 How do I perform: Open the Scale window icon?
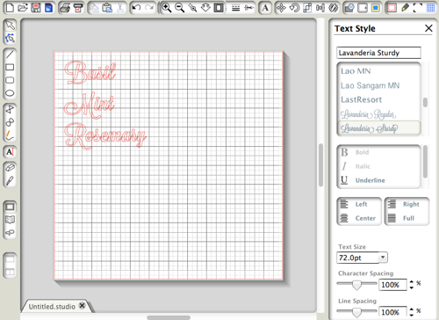tap(307, 8)
